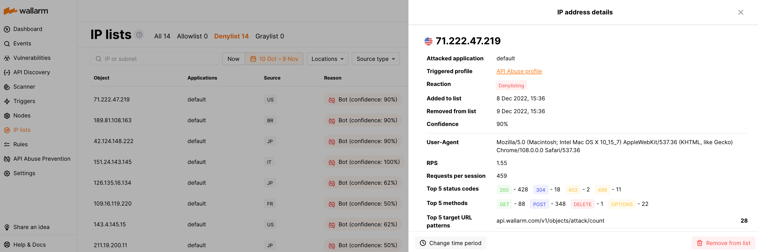Open the Vulnerabilities section
Screen dimensions: 758x252
(x=32, y=58)
